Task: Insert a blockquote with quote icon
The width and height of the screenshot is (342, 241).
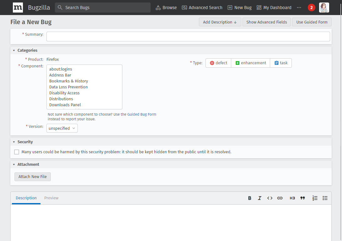Action: [x=302, y=198]
